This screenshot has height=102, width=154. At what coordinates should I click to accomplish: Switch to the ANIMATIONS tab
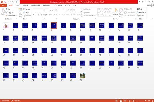coord(47,5)
